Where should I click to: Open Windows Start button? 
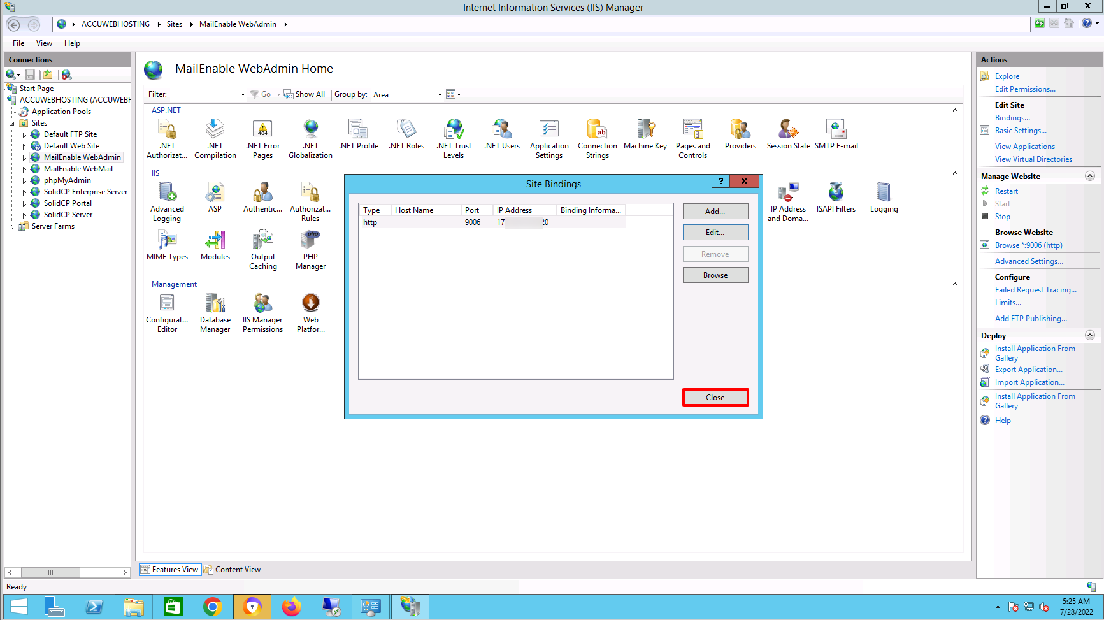(19, 607)
